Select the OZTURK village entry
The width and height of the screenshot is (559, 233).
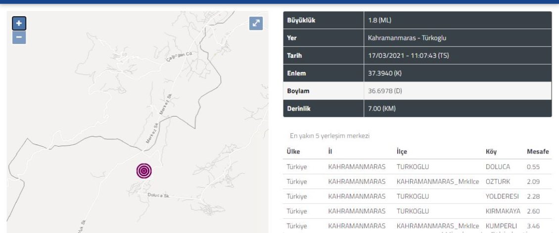click(x=498, y=182)
